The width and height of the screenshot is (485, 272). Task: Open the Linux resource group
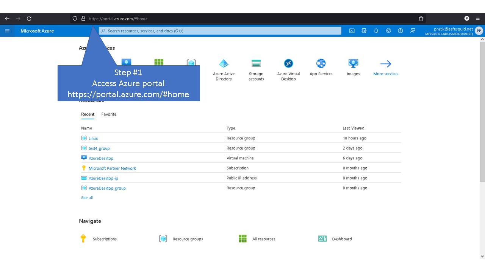(x=93, y=138)
